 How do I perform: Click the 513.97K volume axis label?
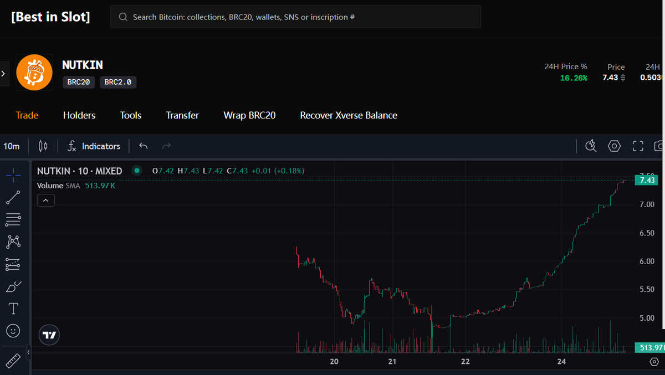(x=650, y=348)
